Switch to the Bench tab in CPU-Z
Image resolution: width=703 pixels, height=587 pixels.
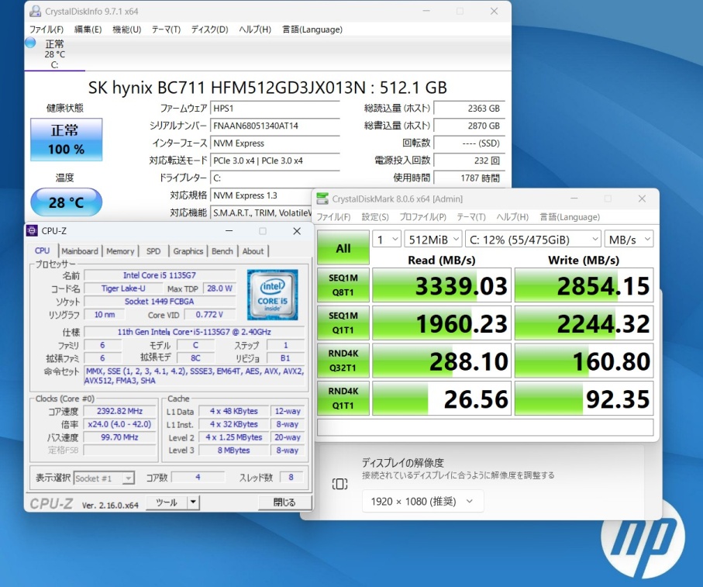pos(222,251)
